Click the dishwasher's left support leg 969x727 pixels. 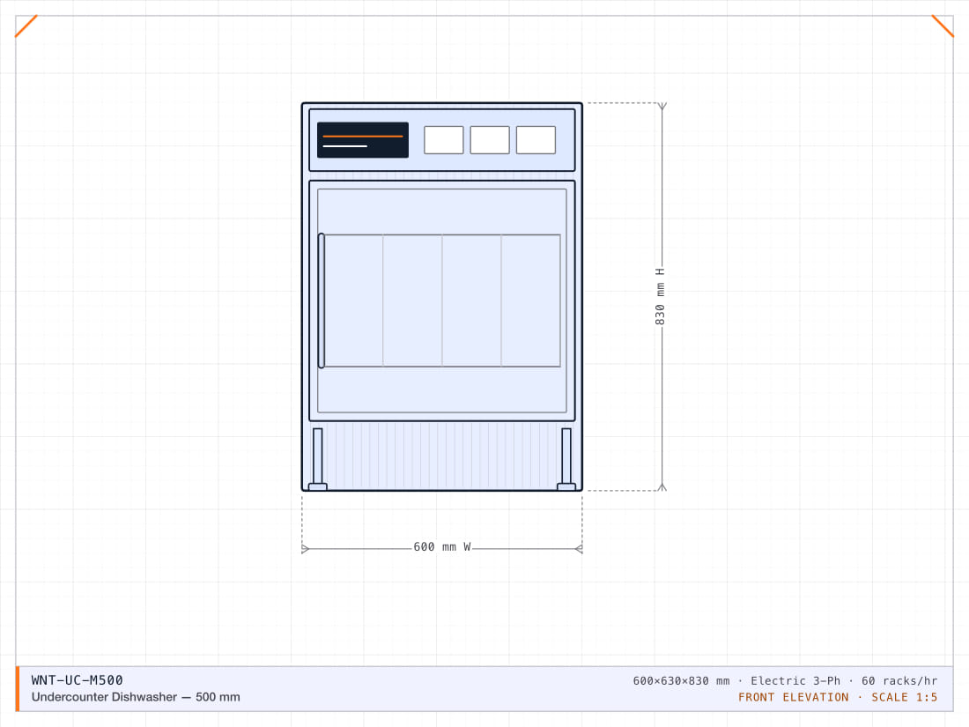[x=318, y=459]
